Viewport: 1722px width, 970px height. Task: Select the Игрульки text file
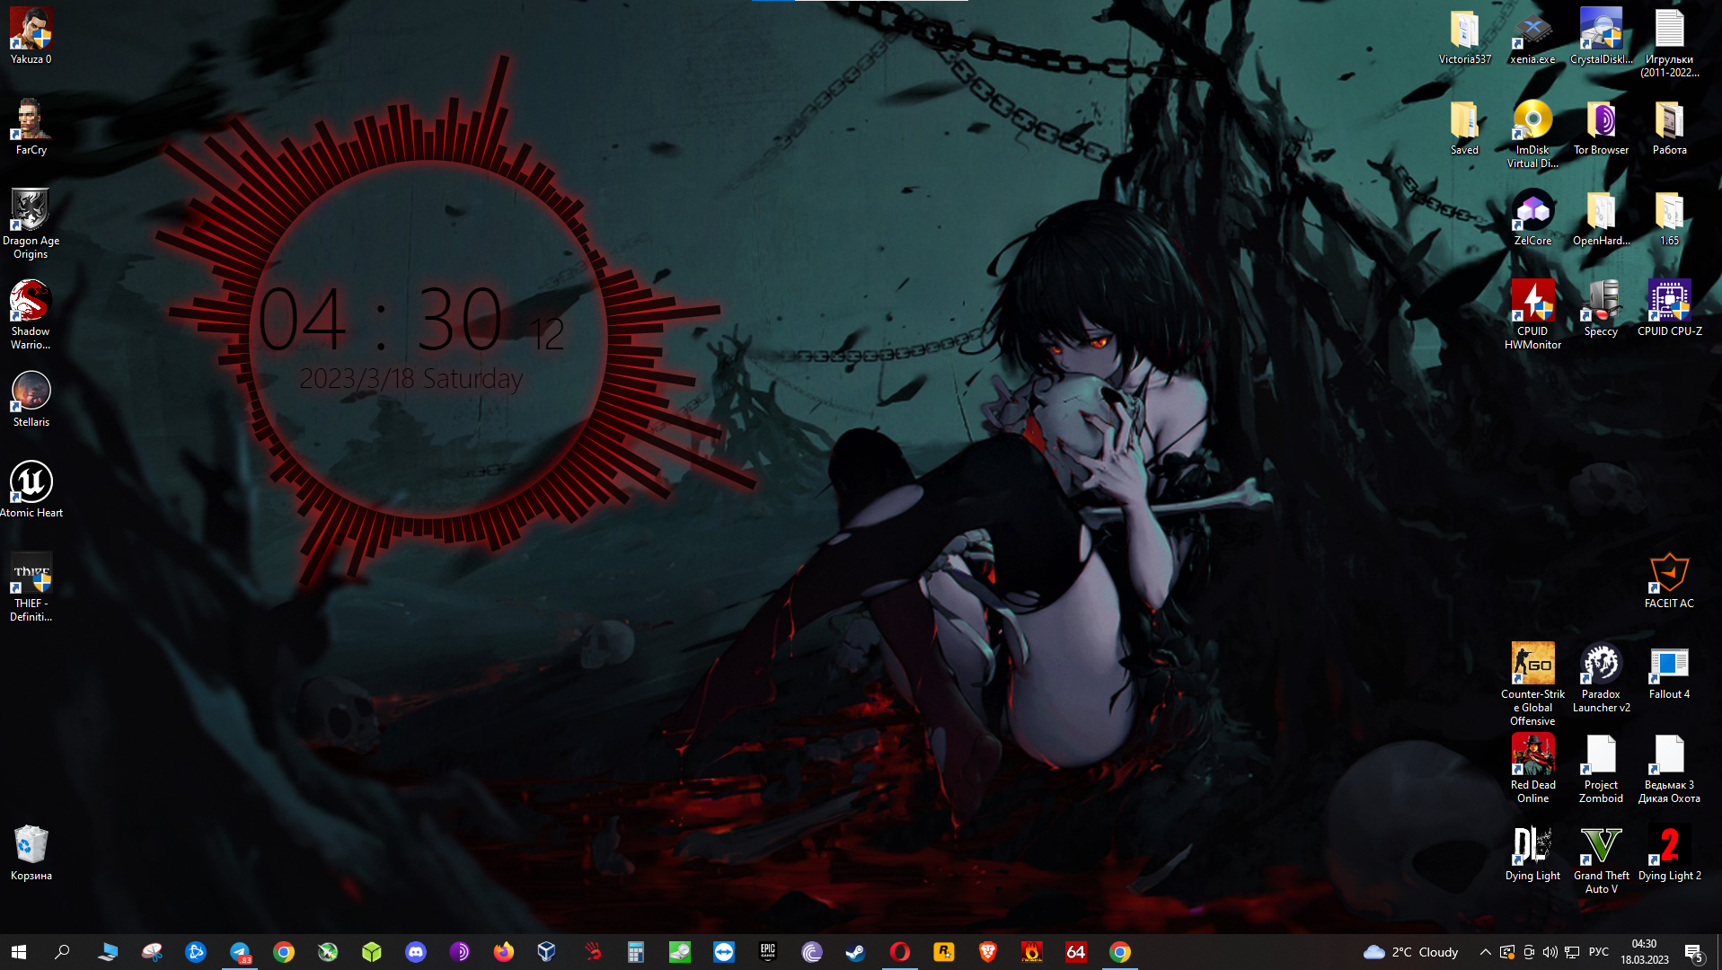pyautogui.click(x=1669, y=43)
